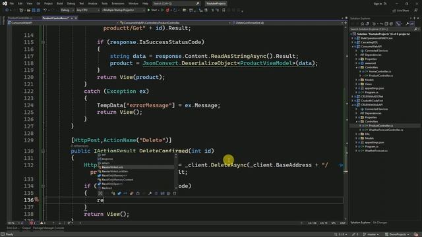Click the search magnifier icon in the title bar
The width and height of the screenshot is (422, 237).
click(198, 3)
